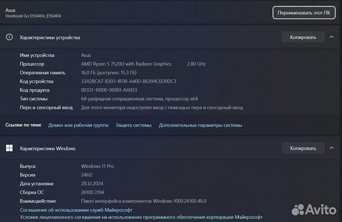Click the Asus PC name at top

[10, 10]
